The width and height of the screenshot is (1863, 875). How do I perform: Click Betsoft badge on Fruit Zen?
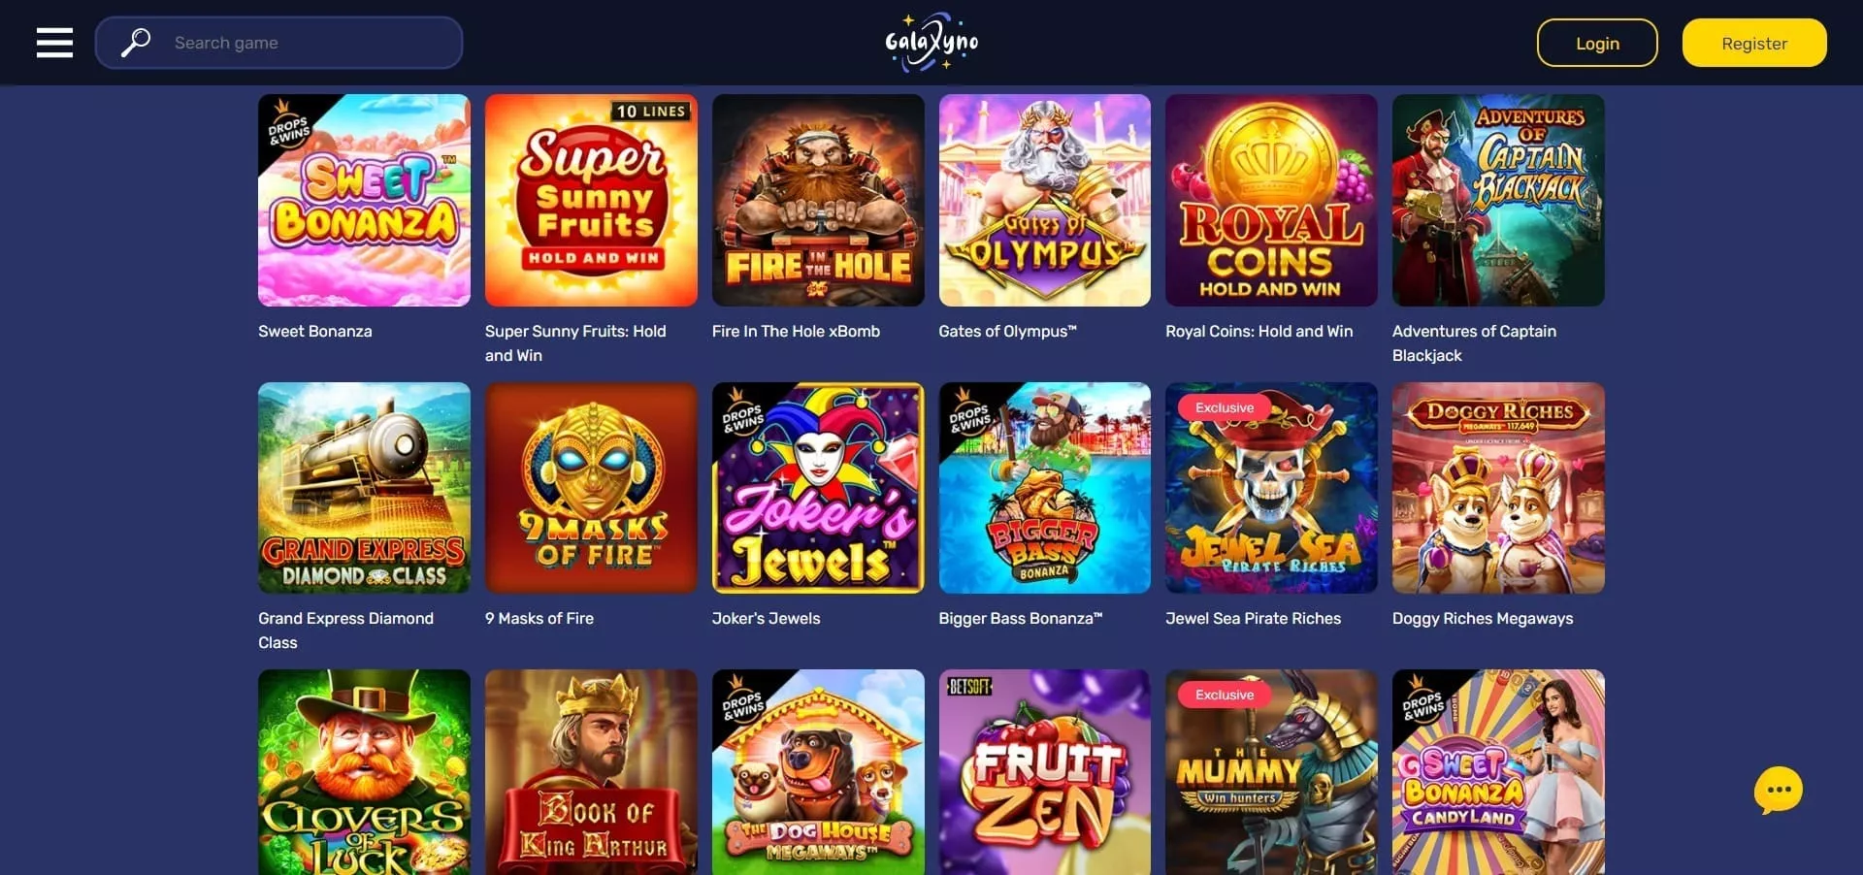969,687
